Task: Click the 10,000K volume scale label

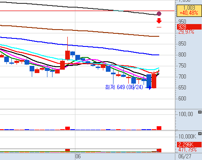Action: point(187,136)
